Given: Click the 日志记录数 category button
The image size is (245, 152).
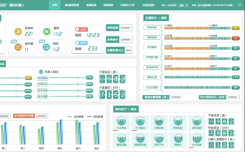Looking at the screenshot, I should [152, 87].
